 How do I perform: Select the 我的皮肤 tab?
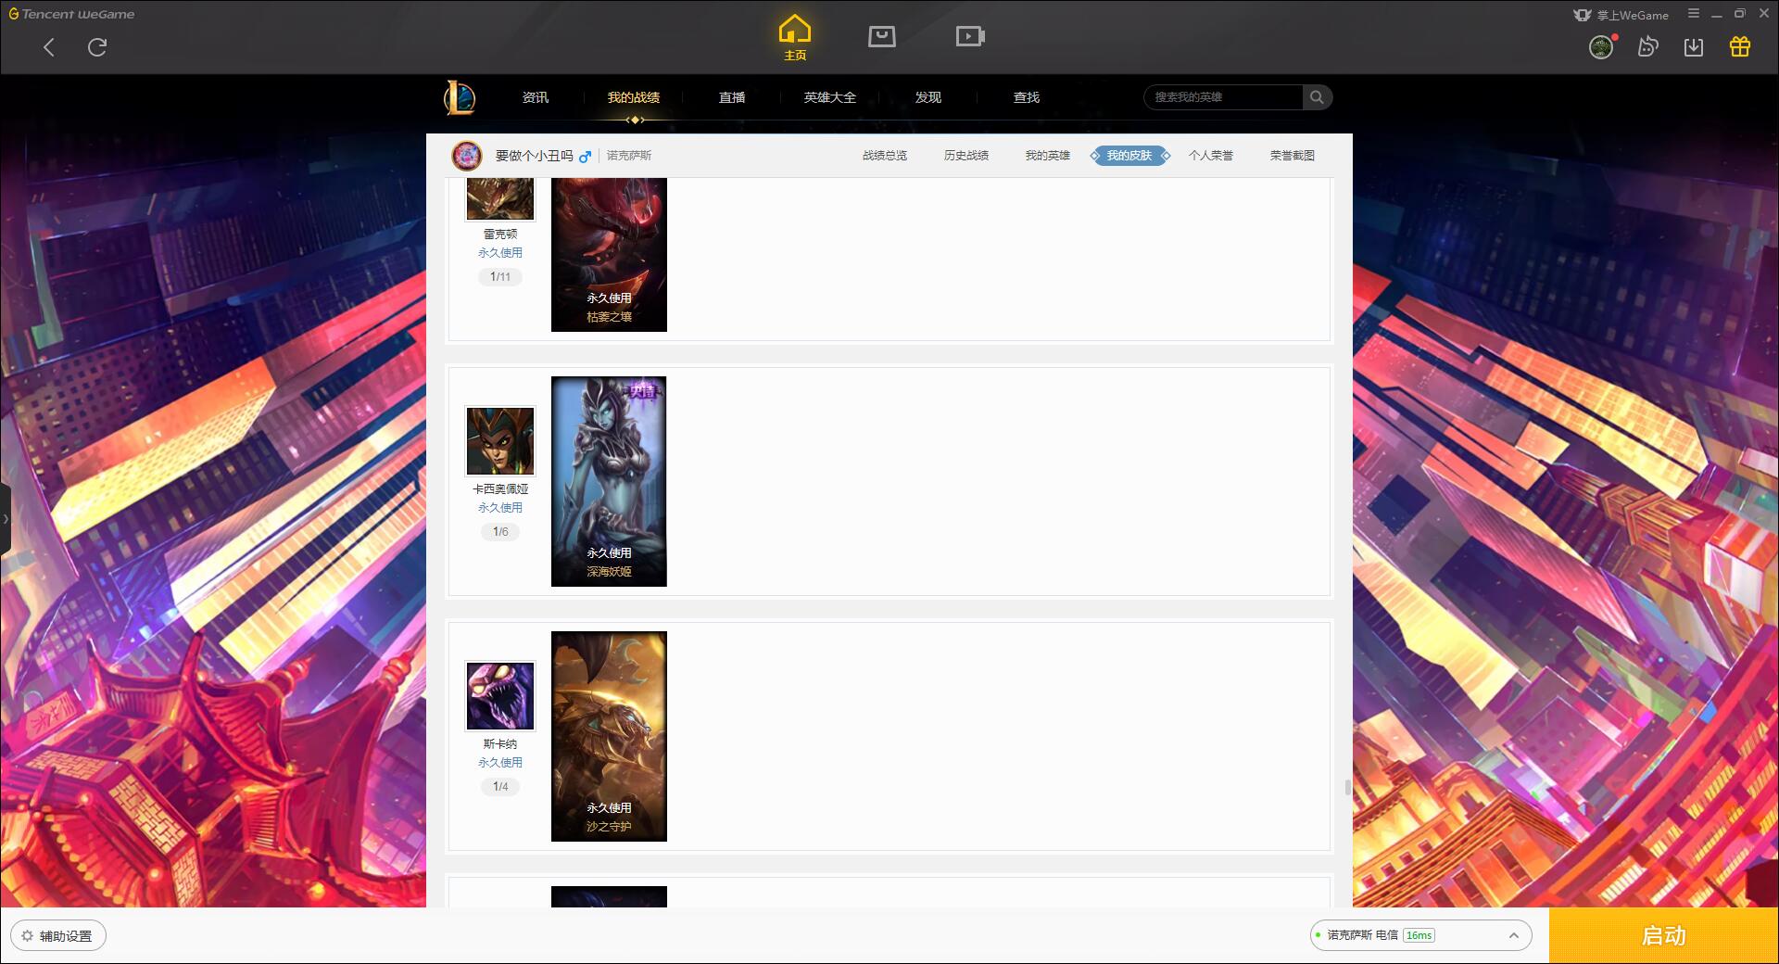tap(1129, 156)
